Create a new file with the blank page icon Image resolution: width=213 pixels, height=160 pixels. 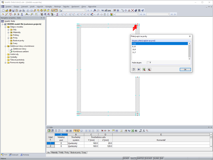pyautogui.click(x=3, y=10)
